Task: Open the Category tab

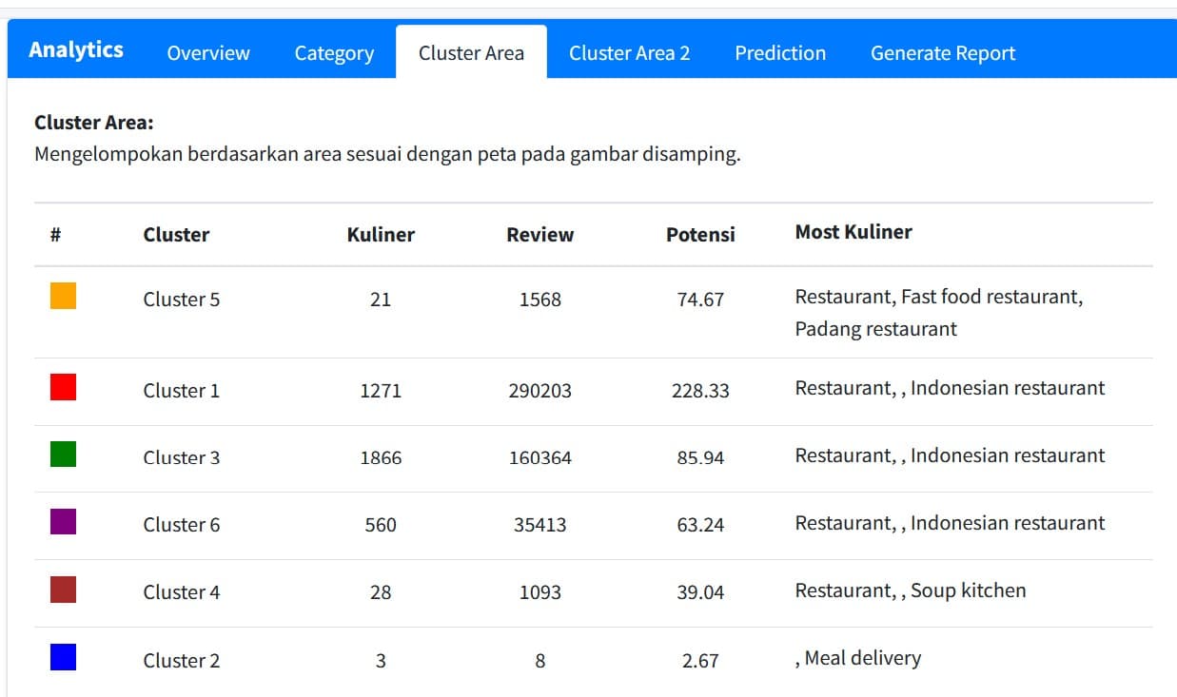Action: (334, 53)
